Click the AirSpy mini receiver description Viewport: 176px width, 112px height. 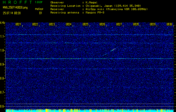pos(116,9)
